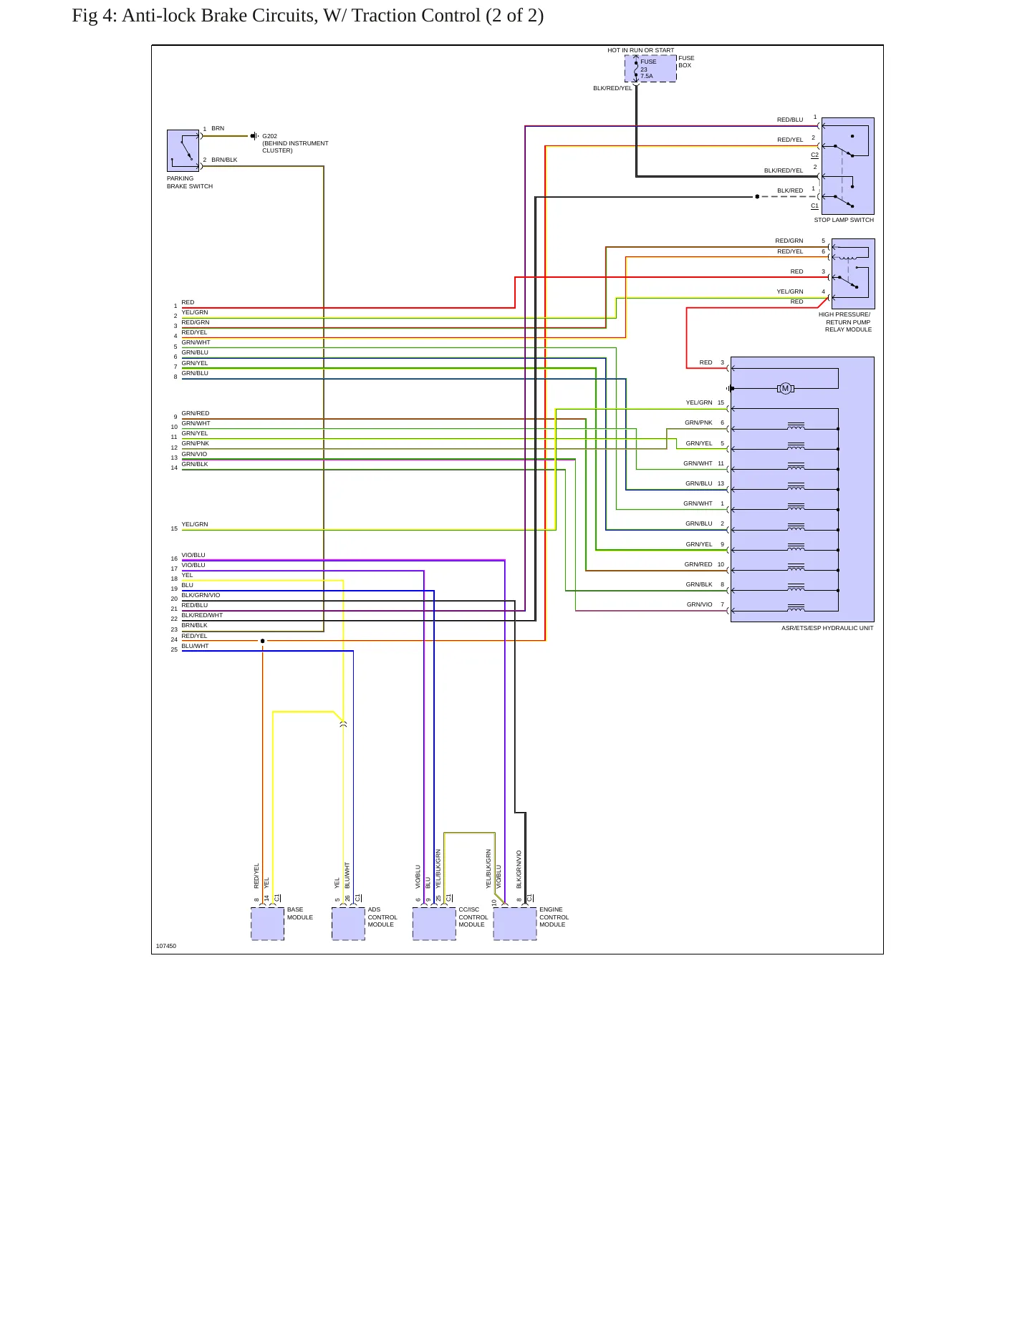Click the BRN wire label at parking switch pin 1
Viewport: 1035px width, 1339px height.
pyautogui.click(x=218, y=128)
